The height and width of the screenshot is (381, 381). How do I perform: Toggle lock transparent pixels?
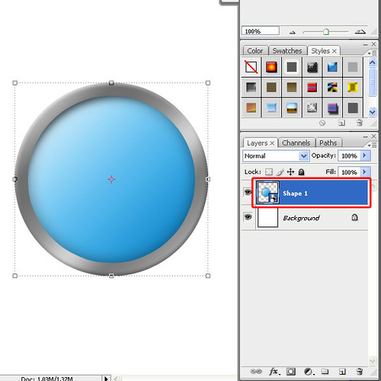pyautogui.click(x=269, y=172)
